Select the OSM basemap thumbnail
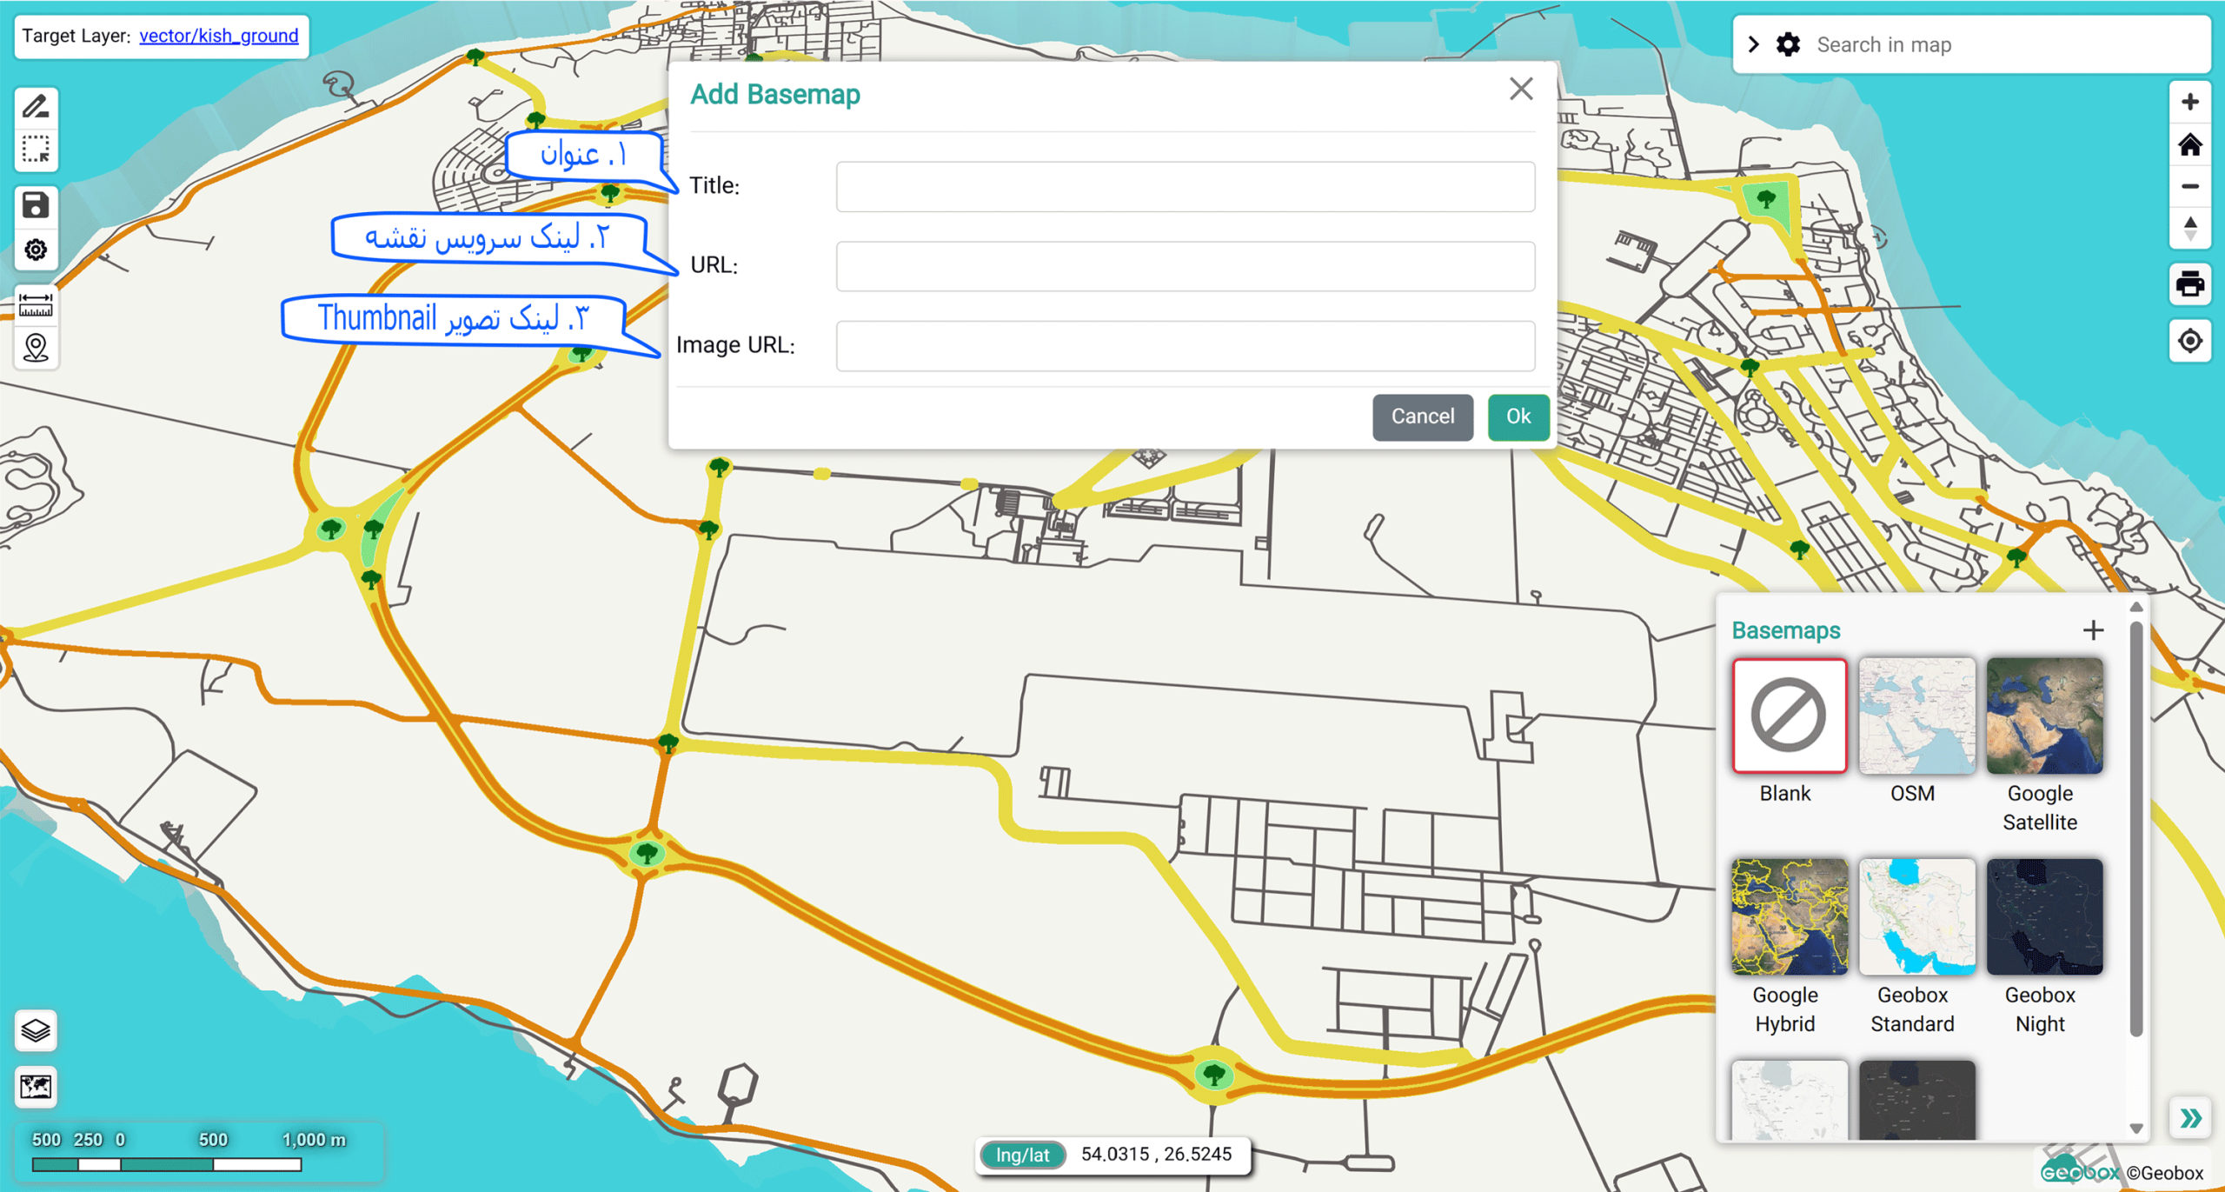The height and width of the screenshot is (1192, 2225). [1916, 716]
